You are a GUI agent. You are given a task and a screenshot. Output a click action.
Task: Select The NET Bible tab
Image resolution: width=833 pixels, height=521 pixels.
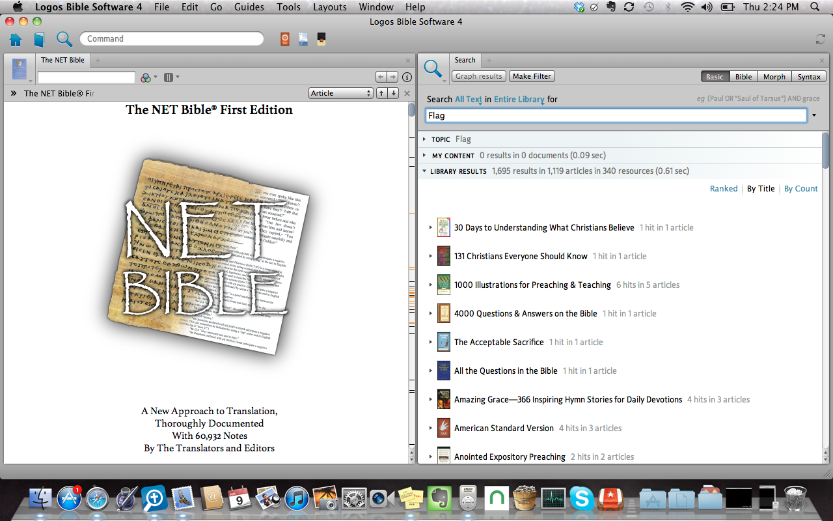click(62, 60)
